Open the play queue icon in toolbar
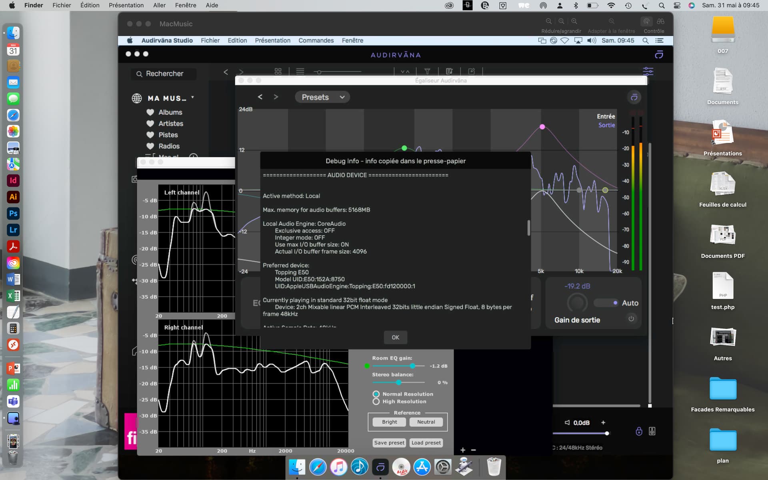Screen dimensions: 768x480 click(x=449, y=72)
